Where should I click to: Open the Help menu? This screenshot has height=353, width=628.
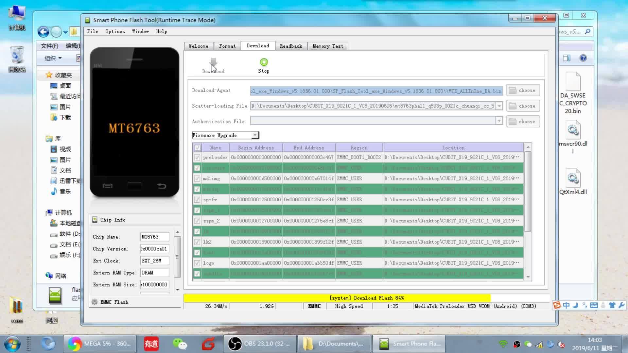[162, 31]
